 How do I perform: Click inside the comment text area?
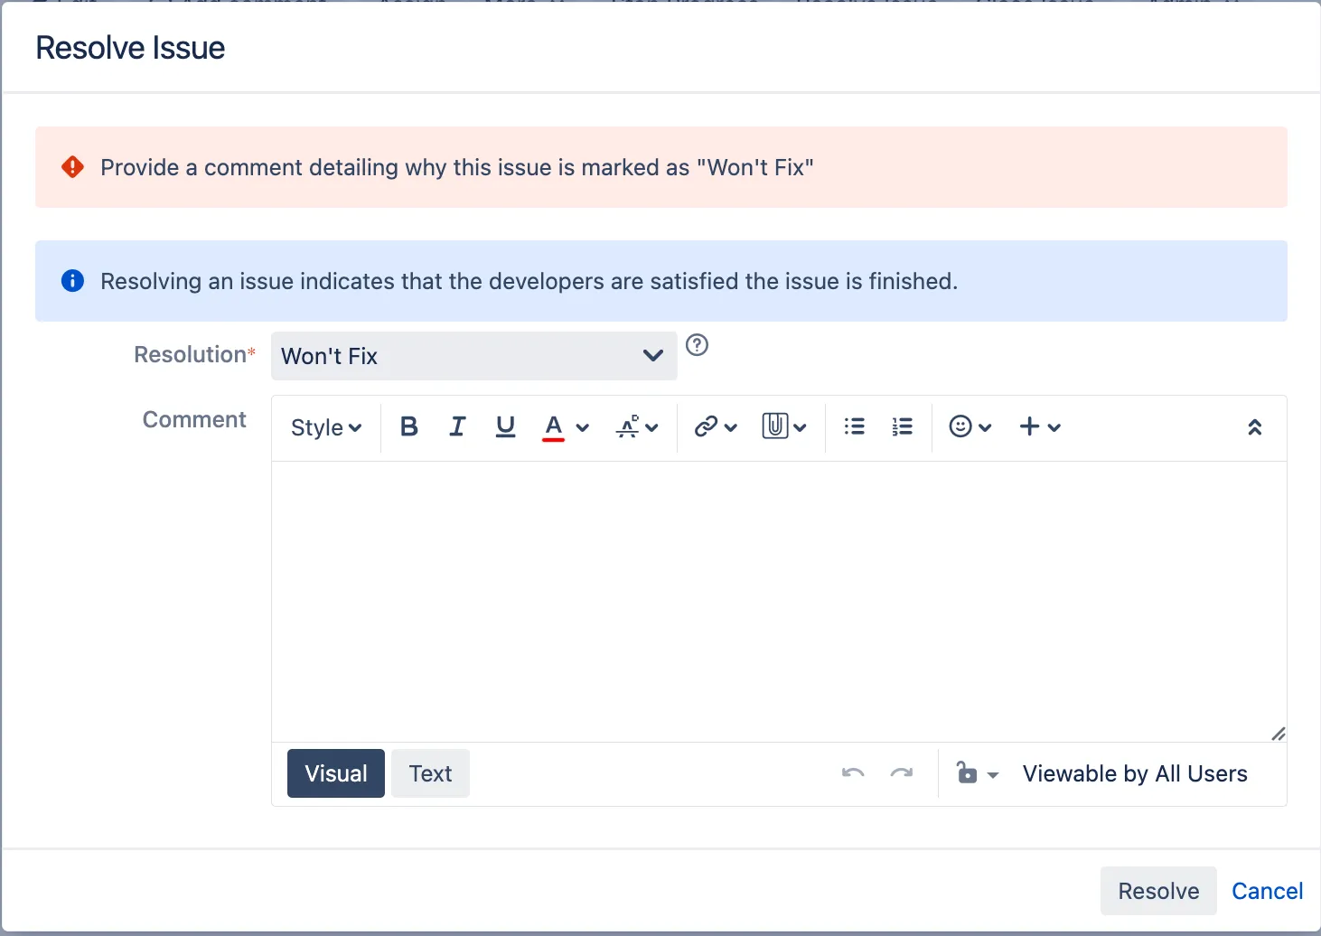pyautogui.click(x=779, y=602)
